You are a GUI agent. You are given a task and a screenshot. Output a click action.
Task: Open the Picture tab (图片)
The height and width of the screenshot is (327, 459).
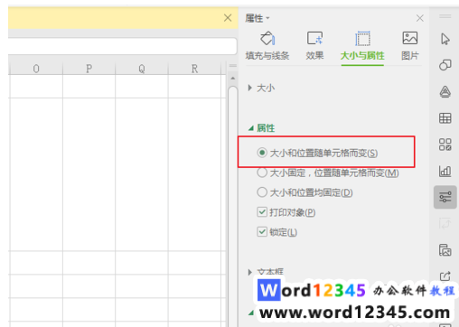[410, 45]
